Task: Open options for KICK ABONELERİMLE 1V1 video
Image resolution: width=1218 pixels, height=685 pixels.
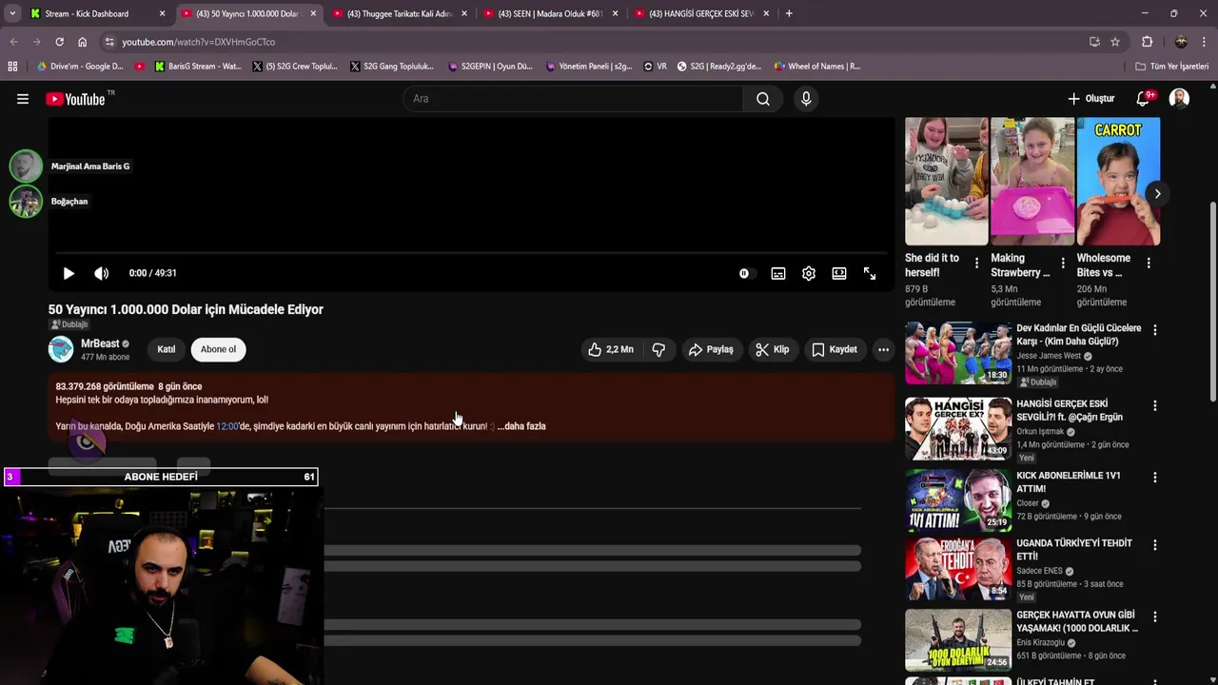Action: point(1155,478)
